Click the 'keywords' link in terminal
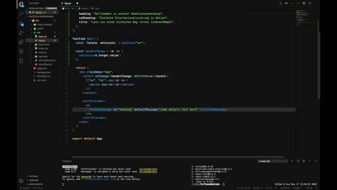This screenshot has width=337, height=190. point(86,177)
